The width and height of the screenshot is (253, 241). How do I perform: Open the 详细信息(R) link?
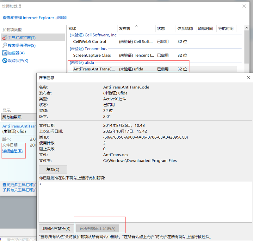[12, 151]
